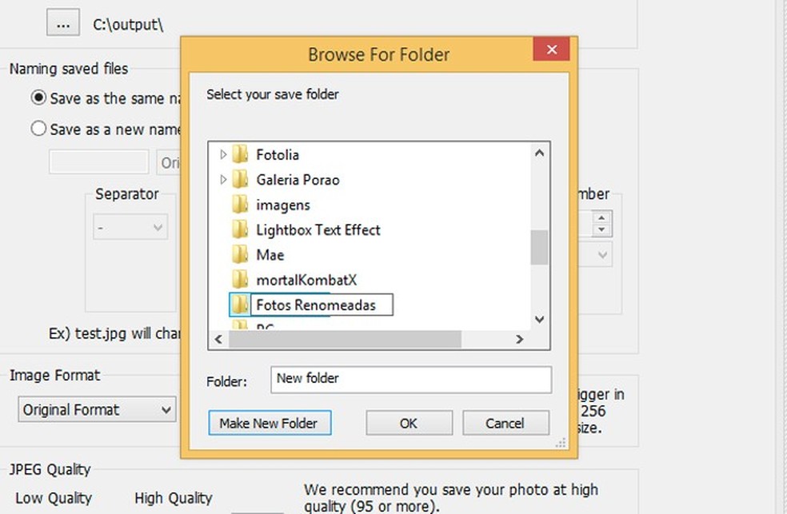
Task: Expand the Fotolia folder tree node
Action: 223,155
